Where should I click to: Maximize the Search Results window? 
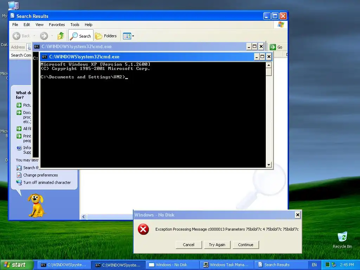275,16
